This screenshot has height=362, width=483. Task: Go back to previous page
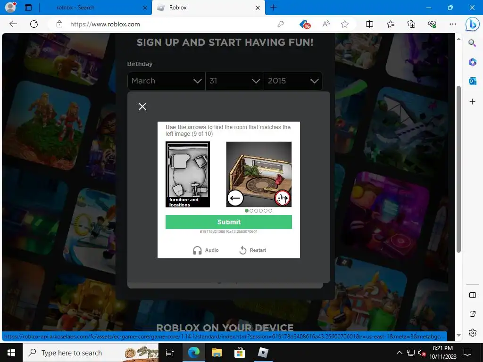click(13, 24)
